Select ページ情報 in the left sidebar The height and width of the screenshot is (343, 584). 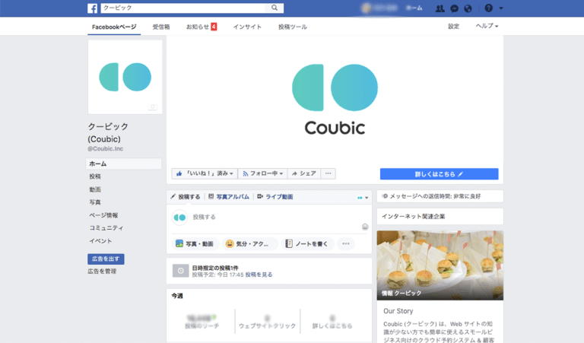[x=103, y=215]
